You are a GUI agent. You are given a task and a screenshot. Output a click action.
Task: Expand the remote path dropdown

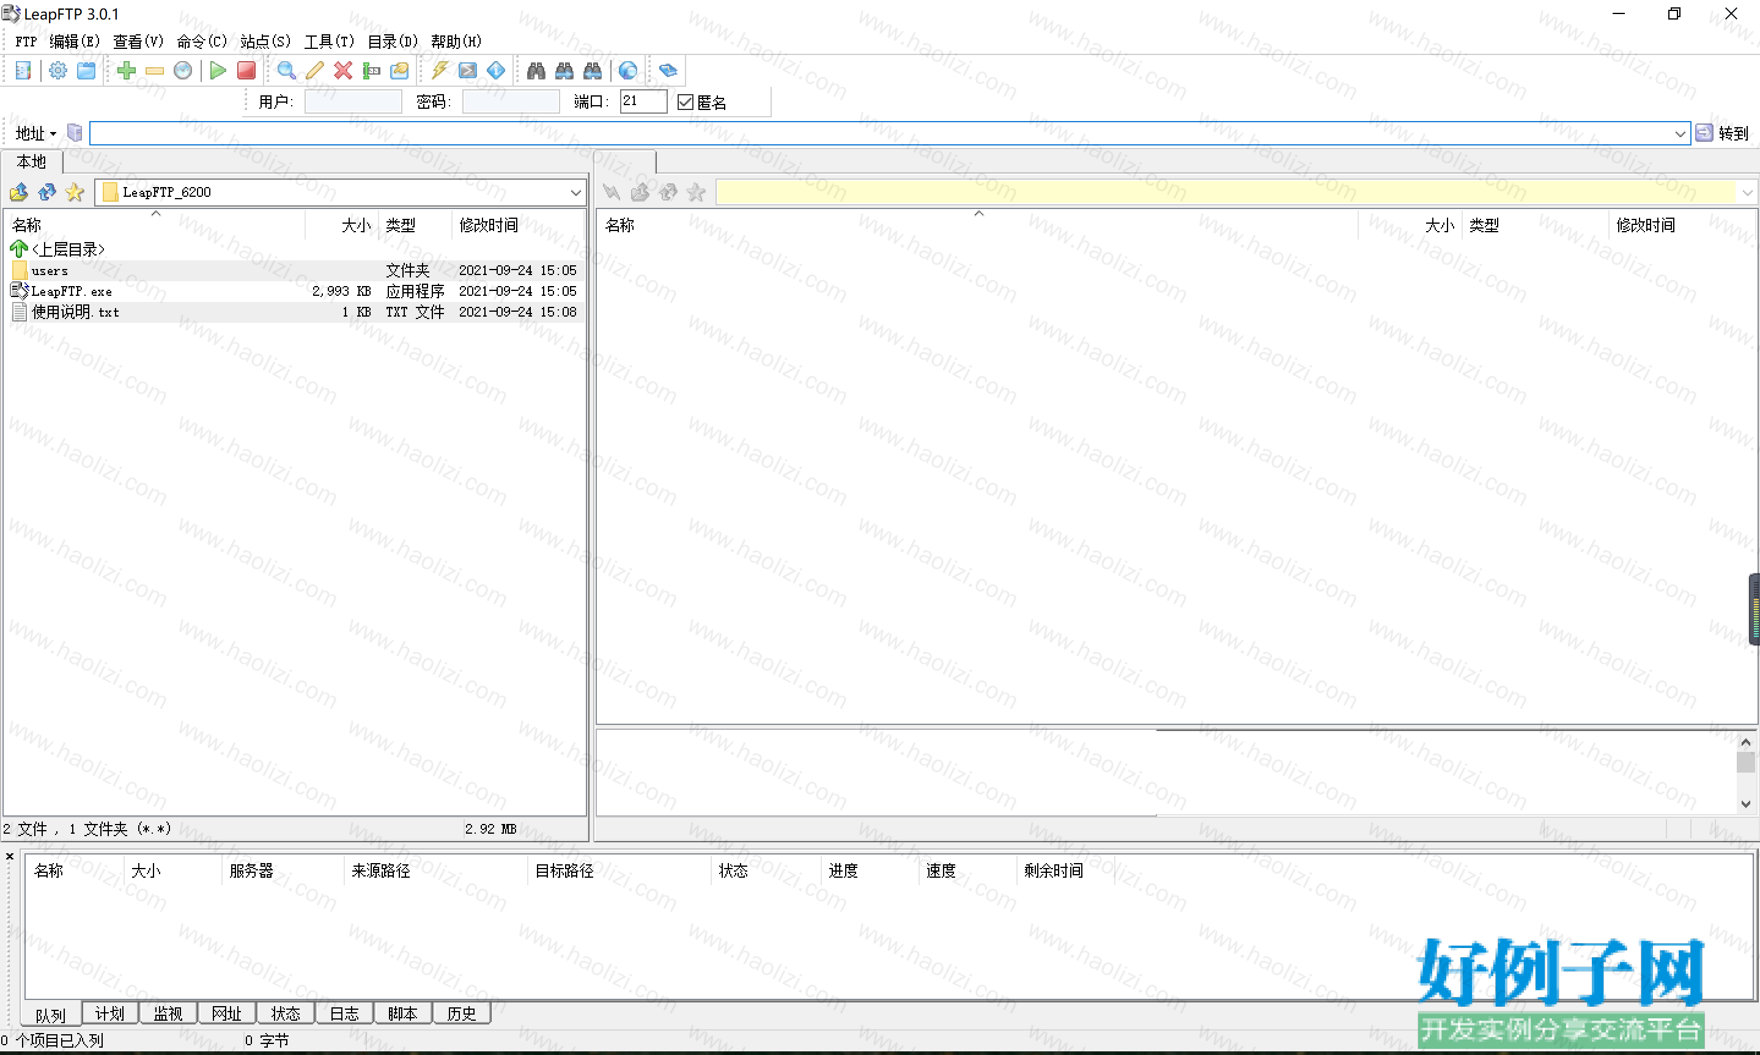click(1747, 193)
